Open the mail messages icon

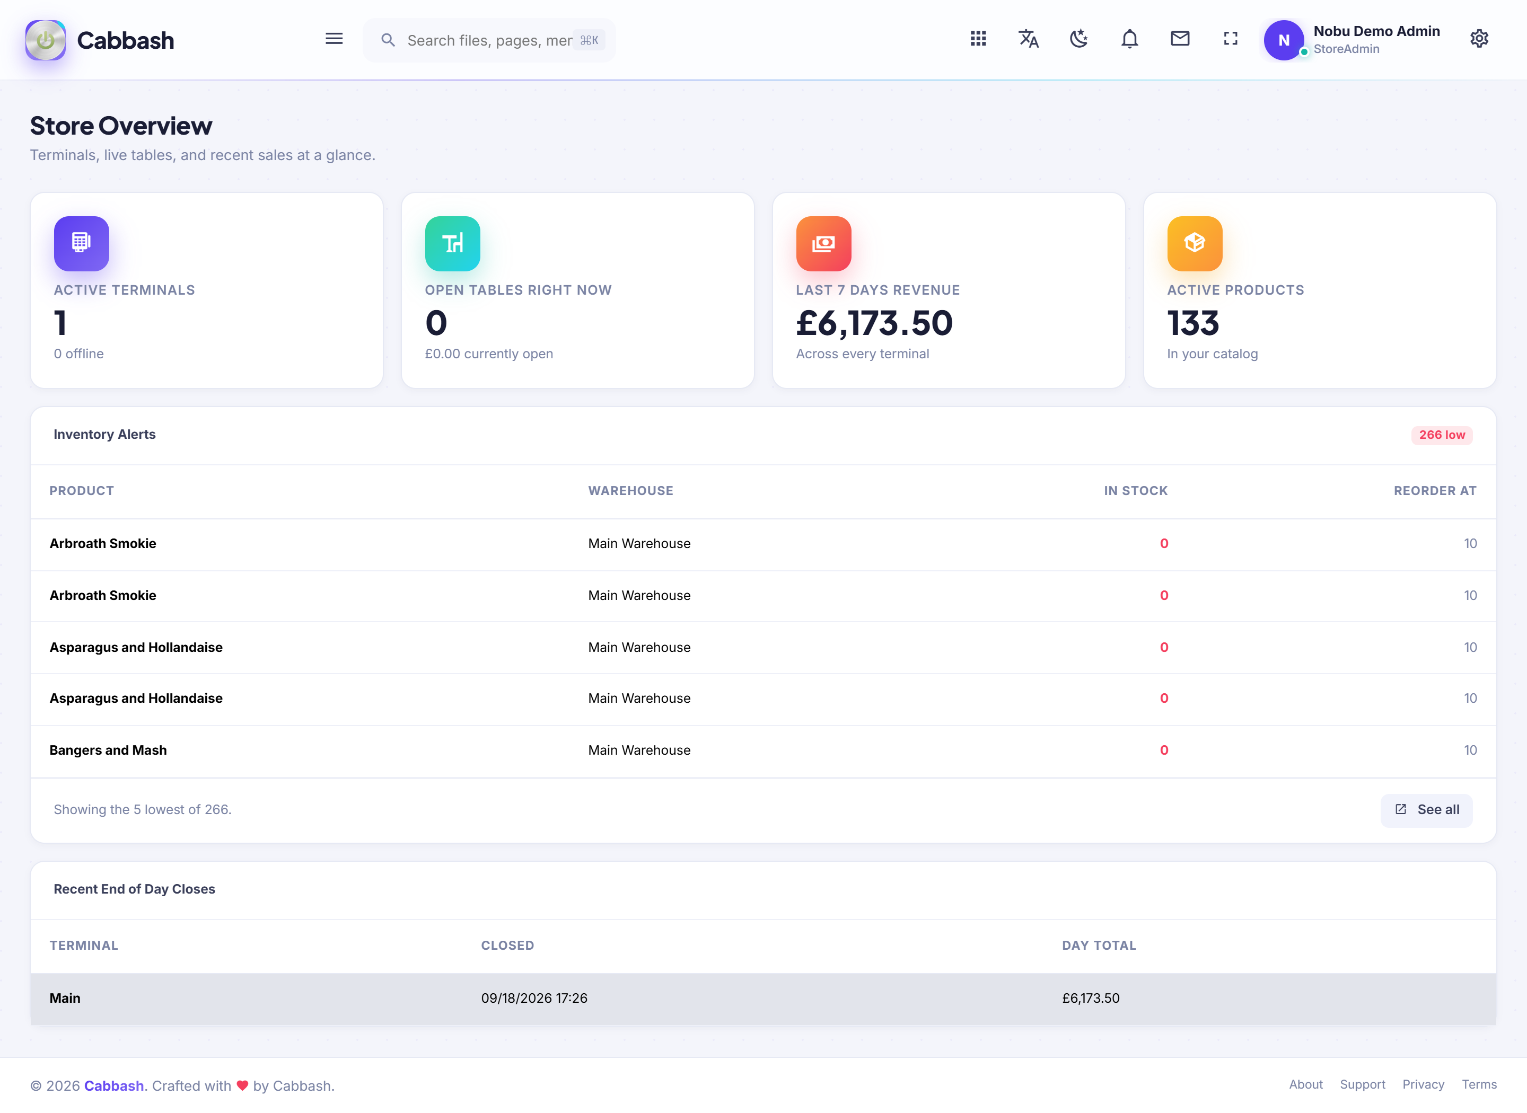1180,38
